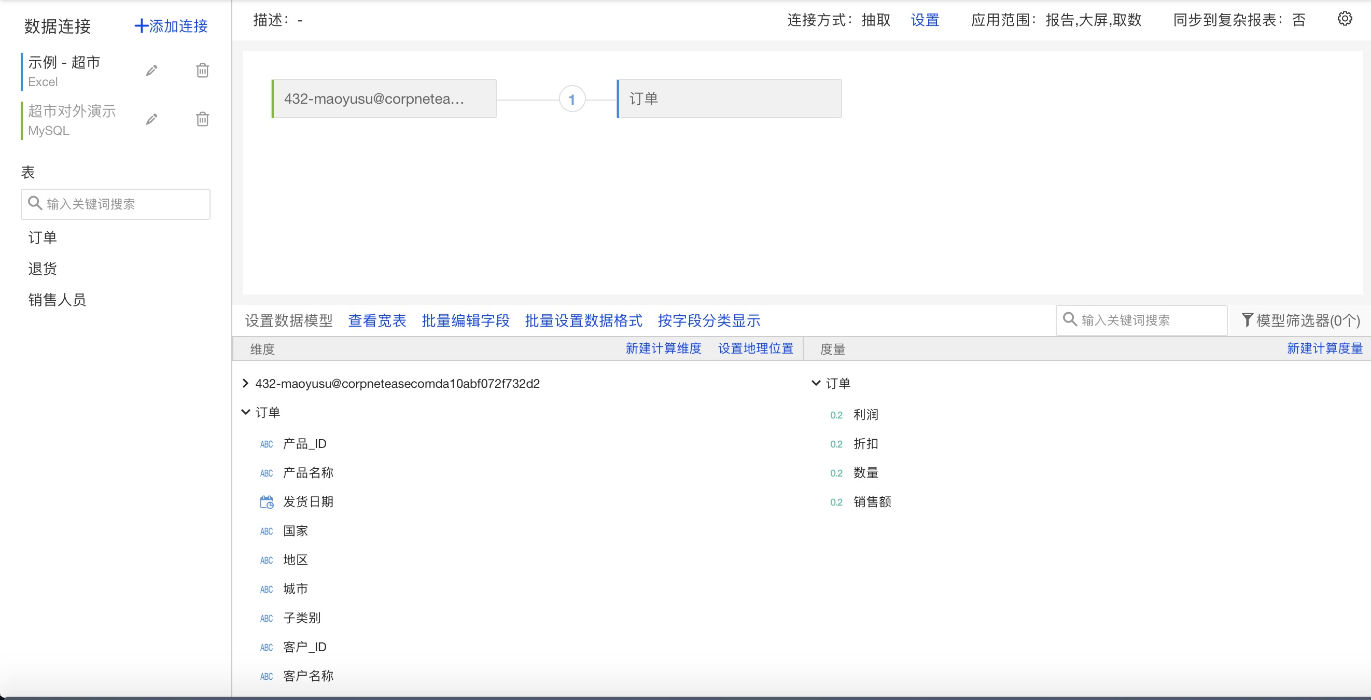Click the 0.2 numeric icon beside 利润

836,415
